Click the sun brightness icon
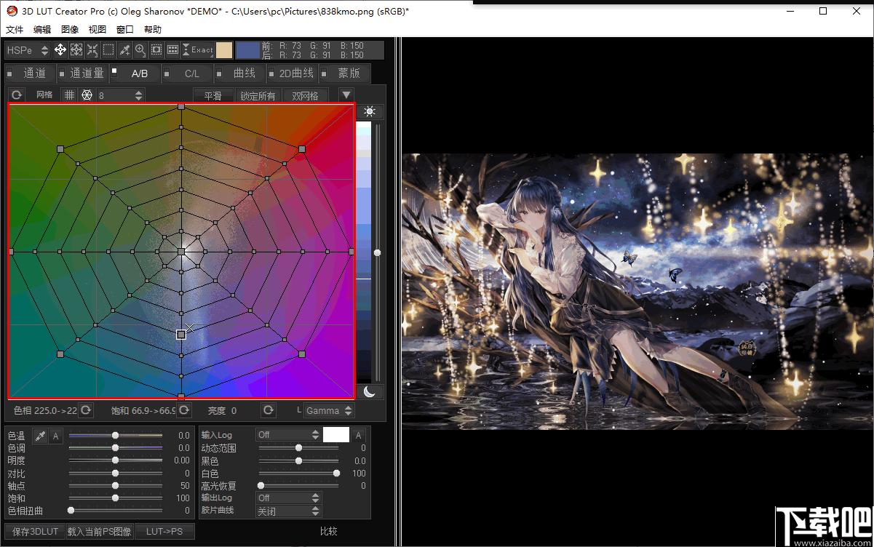Viewport: 874px width, 547px height. click(x=370, y=111)
